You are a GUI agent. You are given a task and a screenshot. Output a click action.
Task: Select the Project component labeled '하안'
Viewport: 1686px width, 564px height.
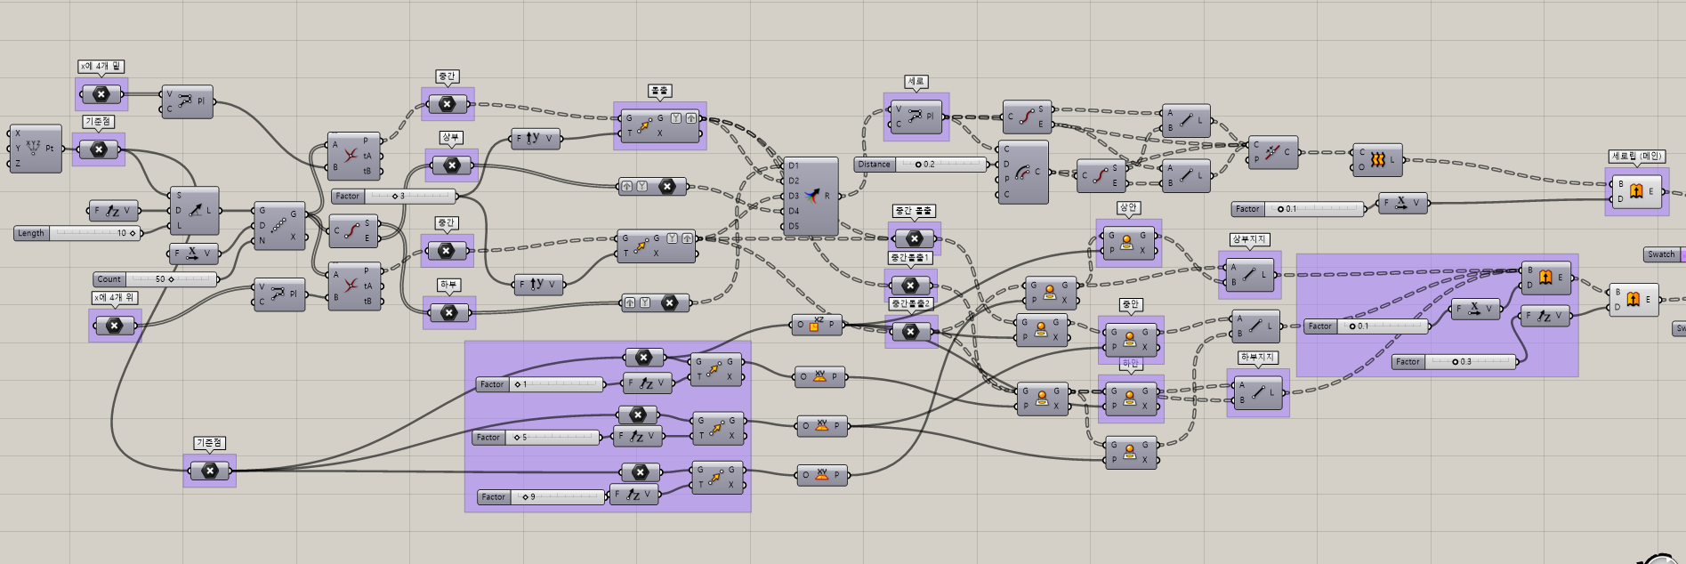tap(1130, 398)
